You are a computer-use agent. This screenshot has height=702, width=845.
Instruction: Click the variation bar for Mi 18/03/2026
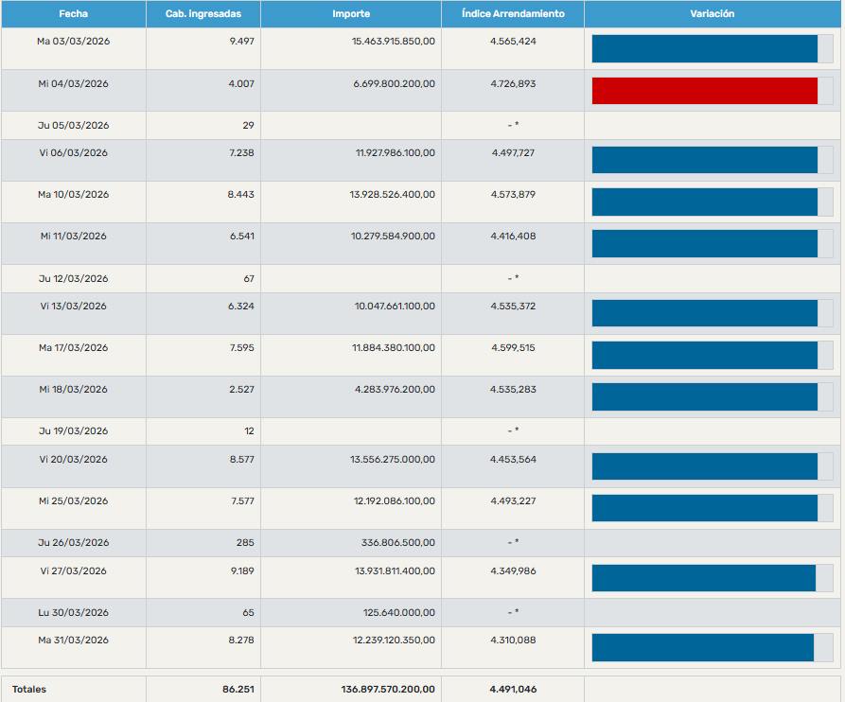pos(705,396)
